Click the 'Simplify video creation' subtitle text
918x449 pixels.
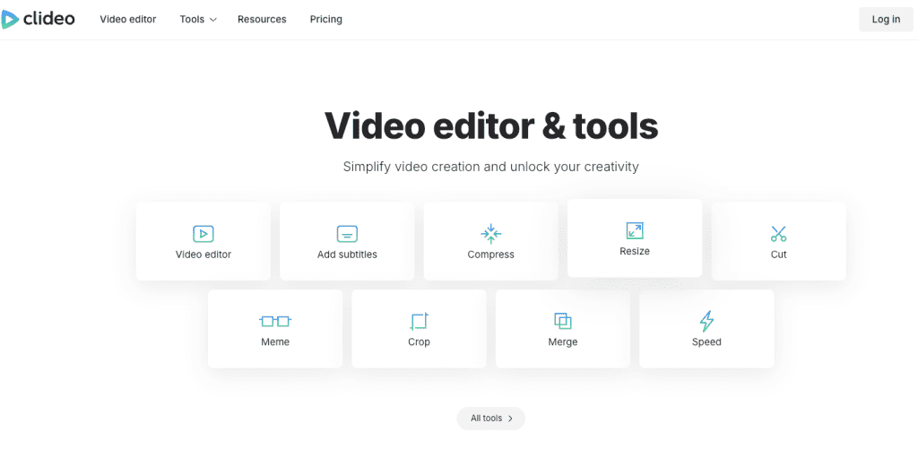[x=490, y=167]
